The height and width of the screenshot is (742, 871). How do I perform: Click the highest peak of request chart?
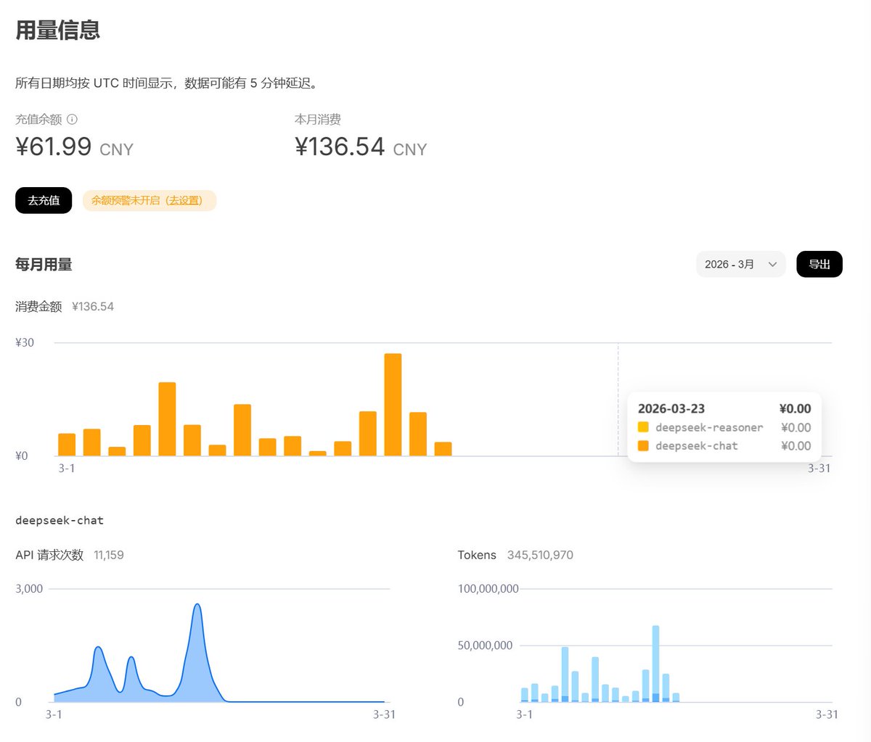click(x=197, y=605)
